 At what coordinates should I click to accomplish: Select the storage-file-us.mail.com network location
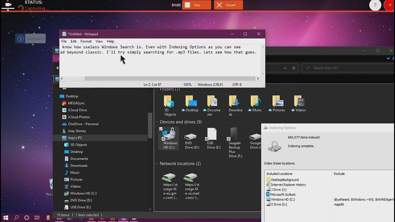click(192, 186)
